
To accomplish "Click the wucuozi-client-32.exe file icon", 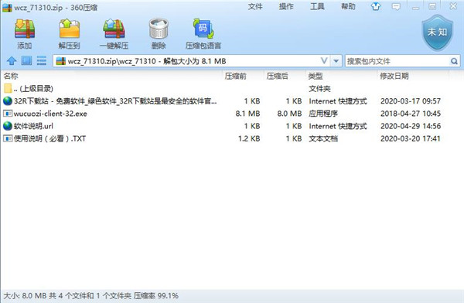I will click(8, 114).
